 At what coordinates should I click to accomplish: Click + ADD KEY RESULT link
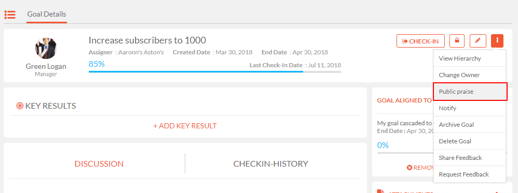[185, 126]
